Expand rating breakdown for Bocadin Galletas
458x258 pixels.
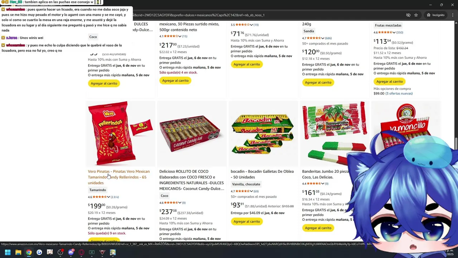251,191
